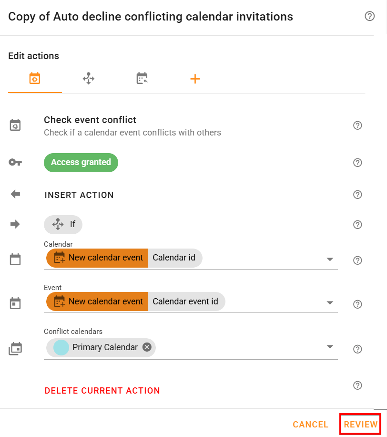The image size is (387, 437).
Task: Click help icon for Conflict calendars field
Action: point(357,349)
